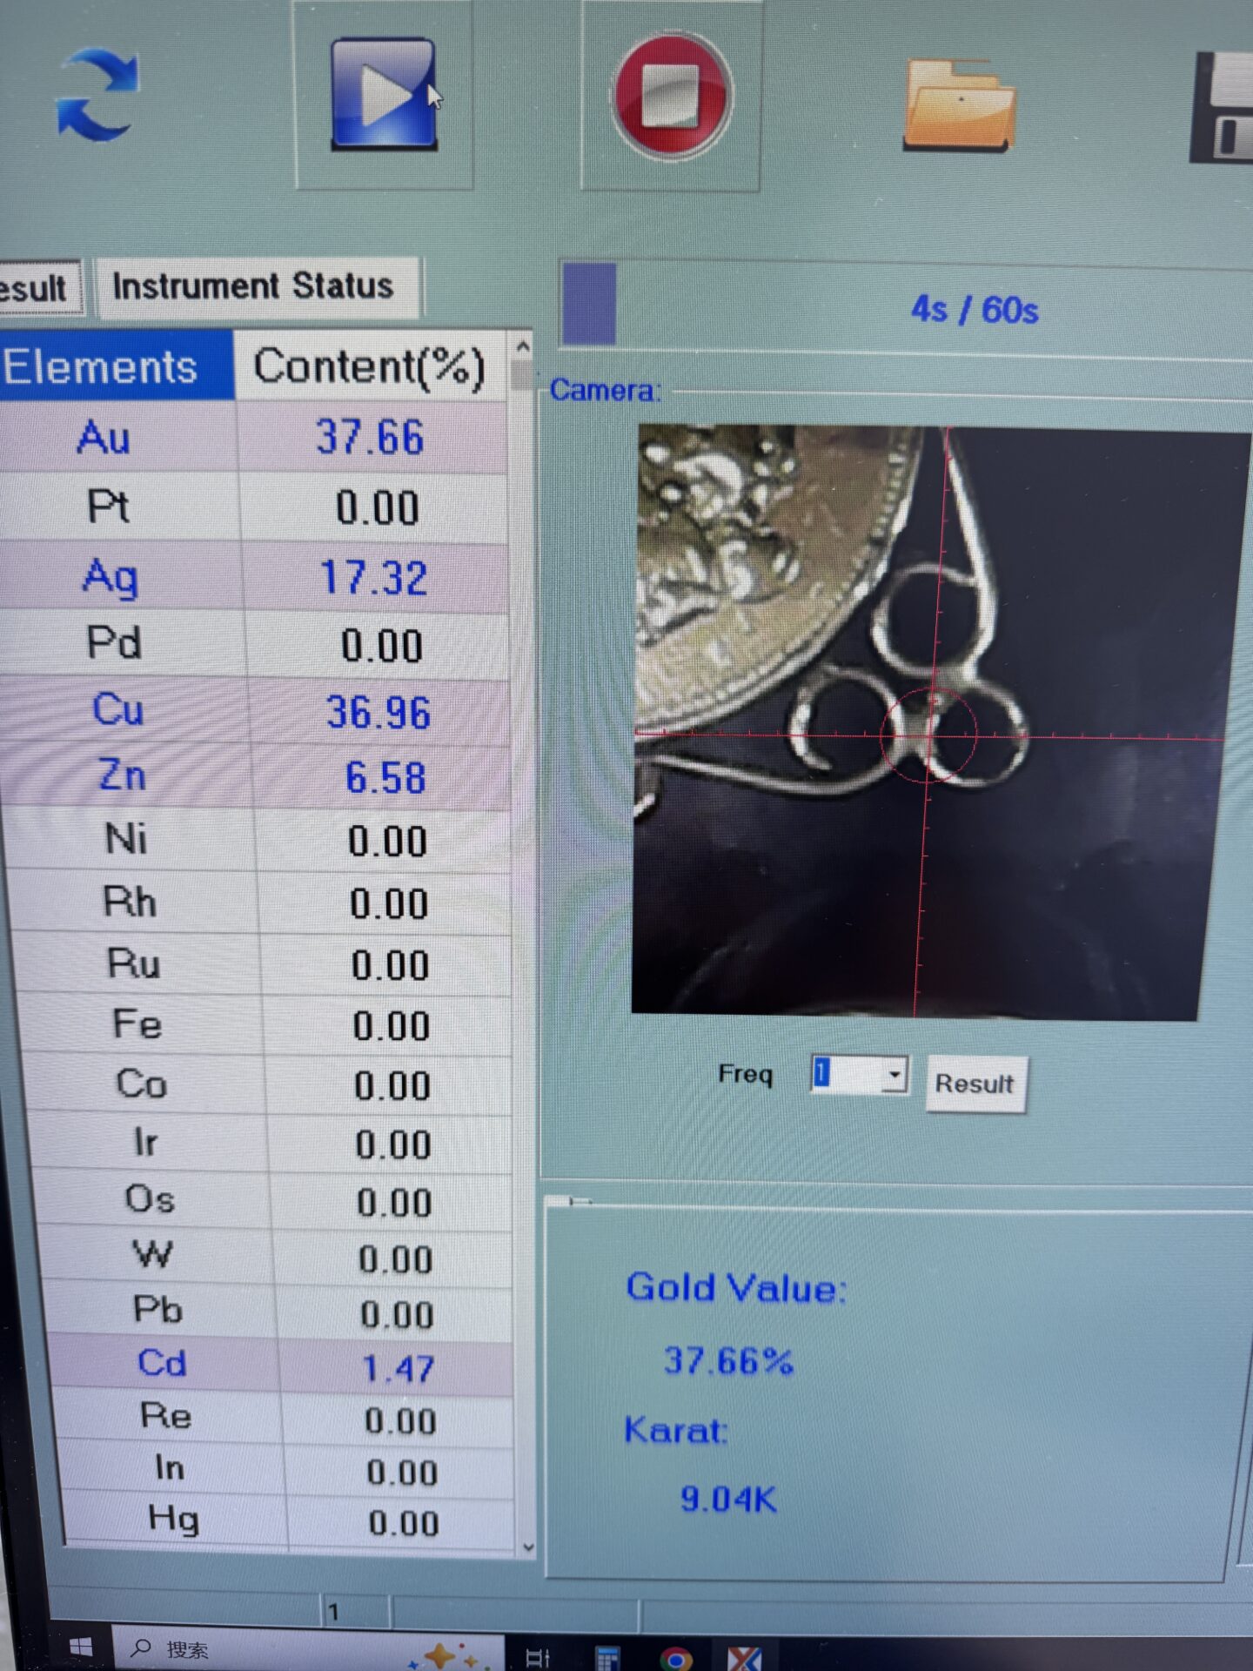Select the Re element row
This screenshot has height=1671, width=1253.
click(x=285, y=1419)
